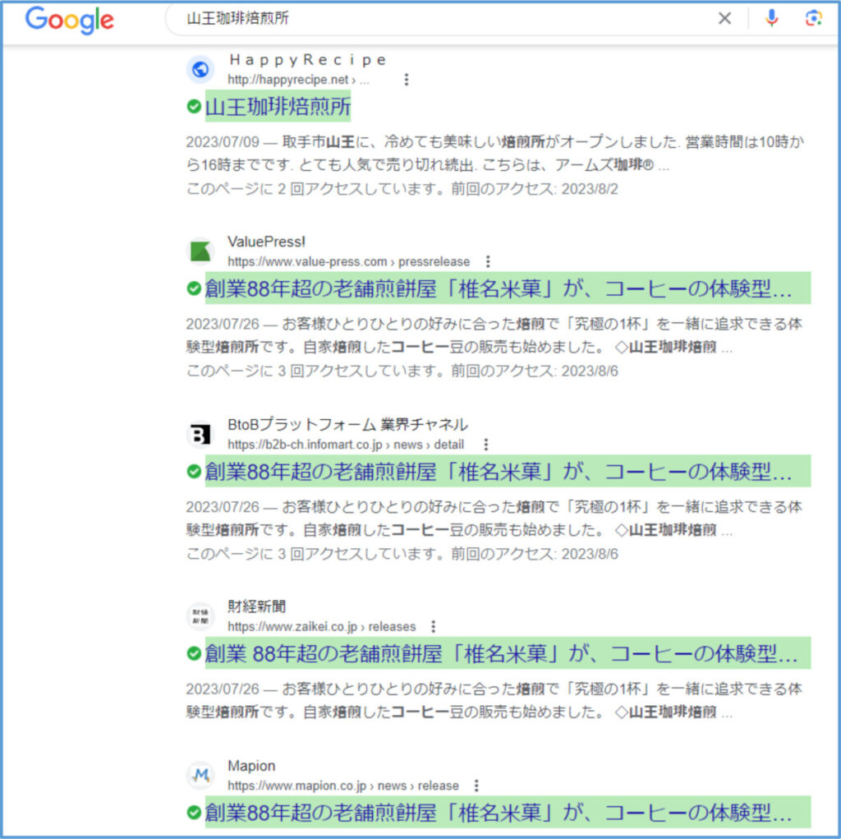Click green check icon beside 財経新聞 result title
Image resolution: width=841 pixels, height=839 pixels.
194,653
